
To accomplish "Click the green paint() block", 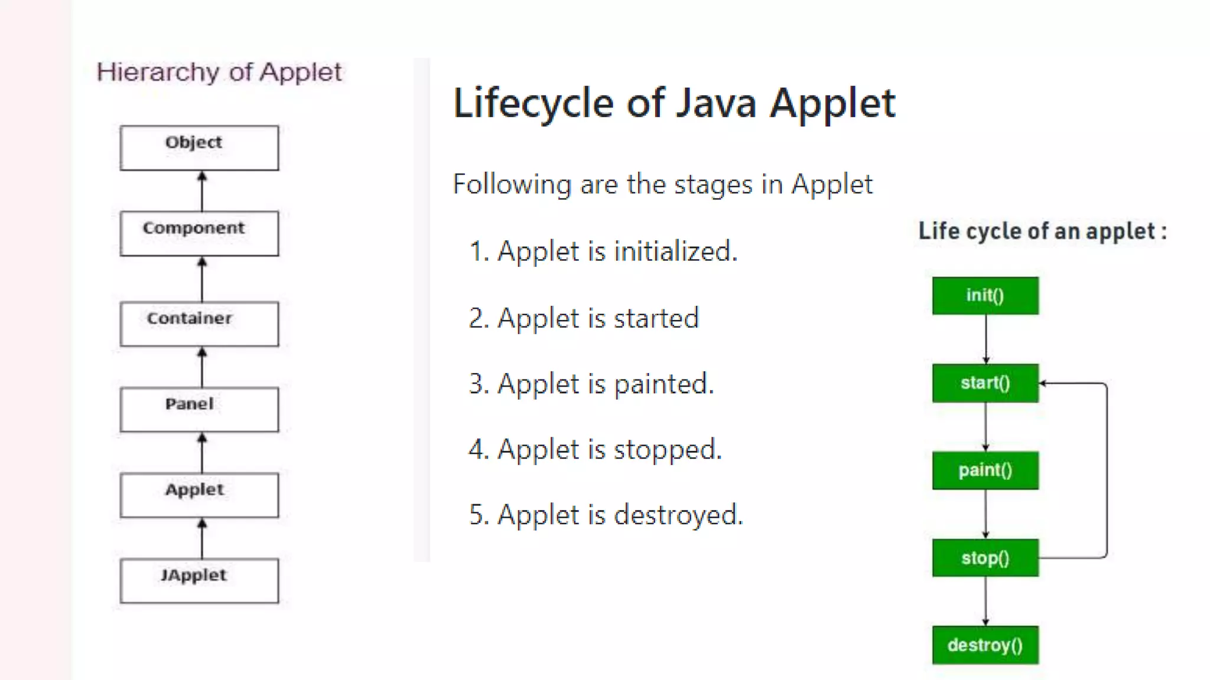I will (985, 470).
